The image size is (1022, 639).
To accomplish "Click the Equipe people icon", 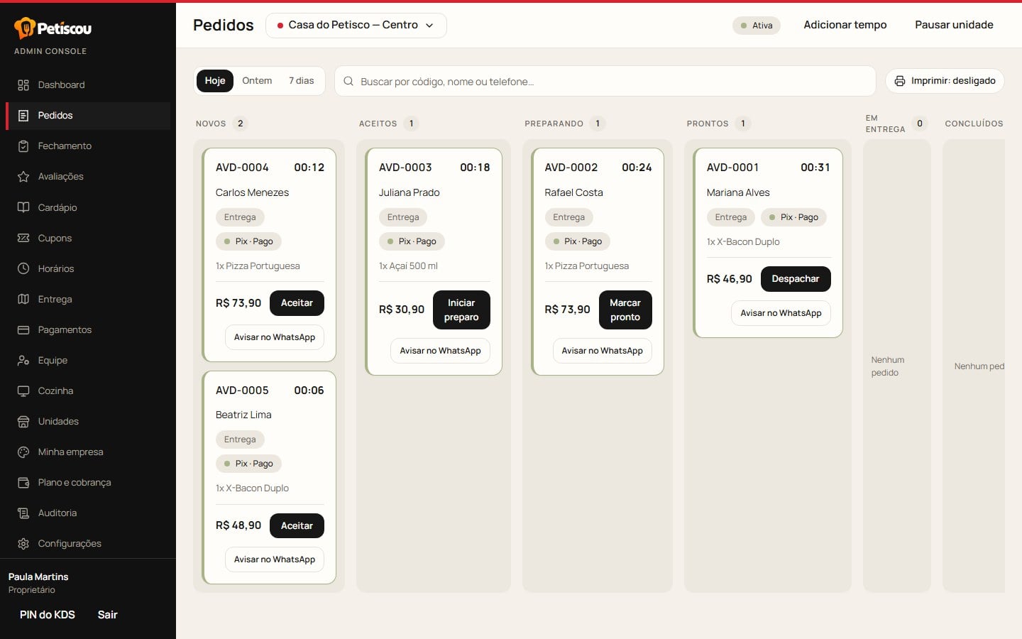I will coord(23,360).
